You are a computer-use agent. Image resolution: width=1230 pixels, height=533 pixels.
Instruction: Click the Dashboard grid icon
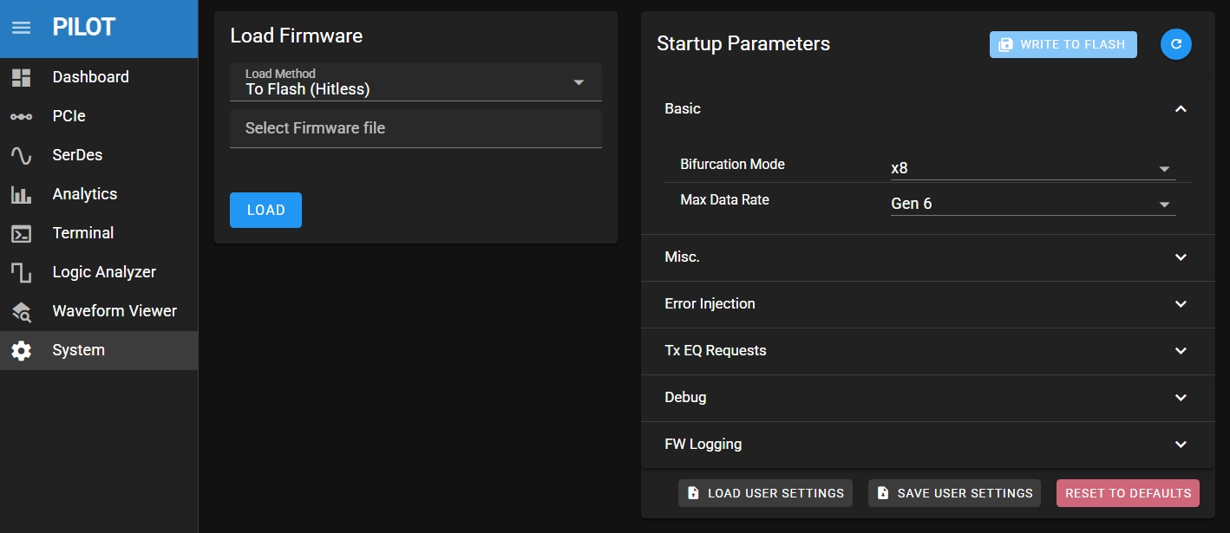point(21,77)
